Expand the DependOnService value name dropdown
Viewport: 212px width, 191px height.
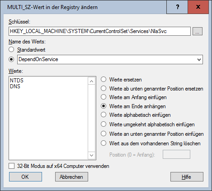point(199,60)
